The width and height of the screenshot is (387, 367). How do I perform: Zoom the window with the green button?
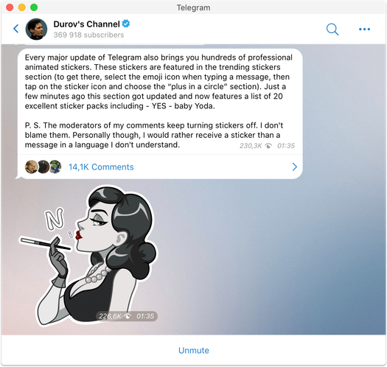click(34, 7)
